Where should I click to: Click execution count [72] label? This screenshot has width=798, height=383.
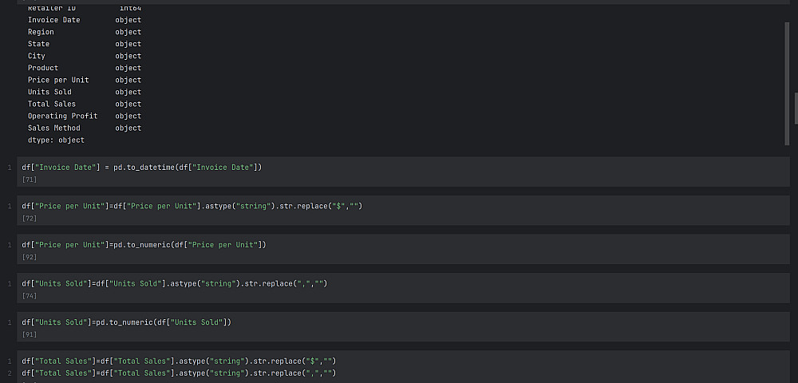click(x=30, y=218)
